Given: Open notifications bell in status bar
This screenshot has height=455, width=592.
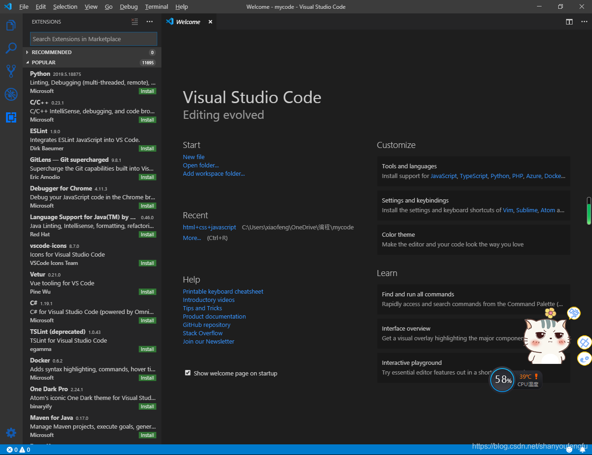Looking at the screenshot, I should click(x=582, y=449).
